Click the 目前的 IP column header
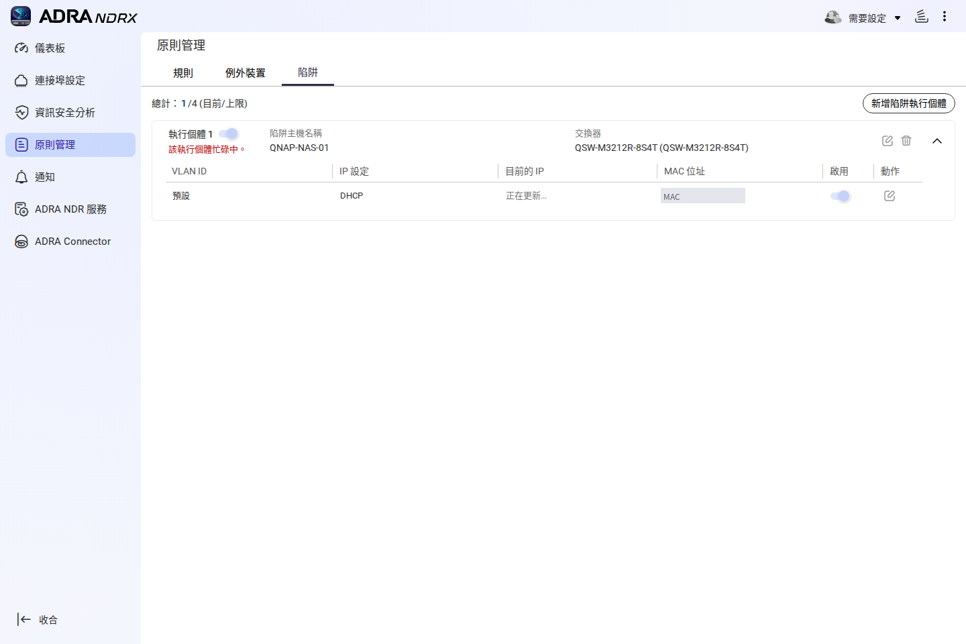 (525, 171)
